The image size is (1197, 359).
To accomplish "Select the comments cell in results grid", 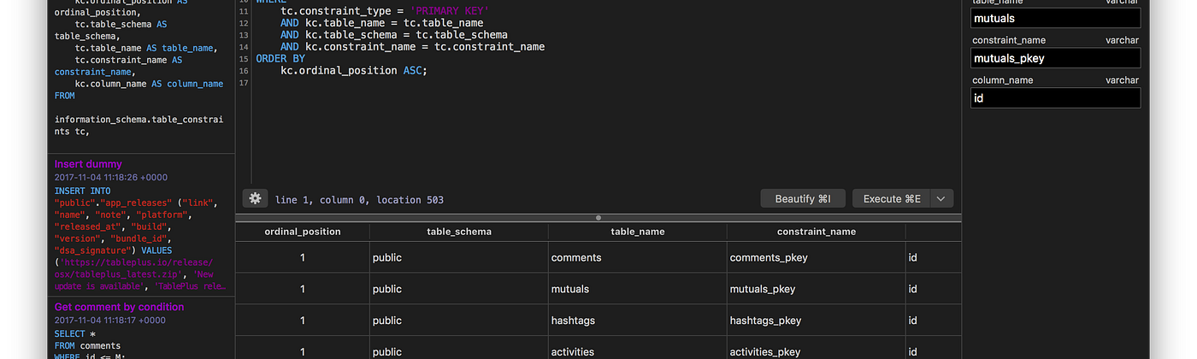I will tap(576, 257).
